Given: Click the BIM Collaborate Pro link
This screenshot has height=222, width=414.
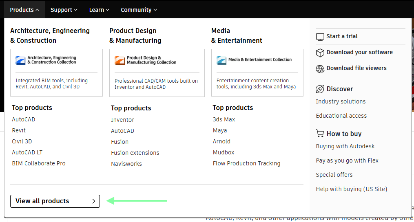Looking at the screenshot, I should [x=39, y=163].
